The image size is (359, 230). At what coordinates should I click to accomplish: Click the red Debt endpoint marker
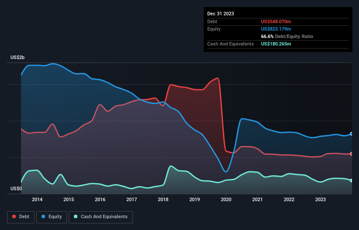(x=352, y=154)
